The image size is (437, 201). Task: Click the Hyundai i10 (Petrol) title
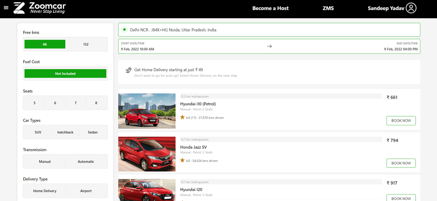[x=198, y=104]
